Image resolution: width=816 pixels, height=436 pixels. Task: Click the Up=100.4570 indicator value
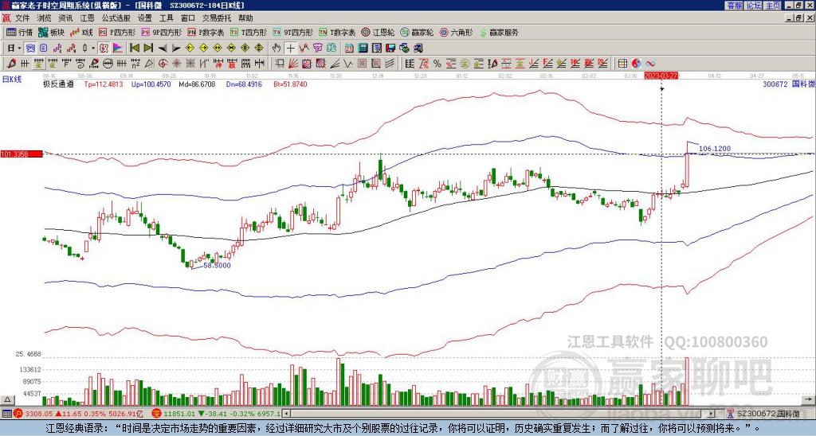[x=151, y=84]
